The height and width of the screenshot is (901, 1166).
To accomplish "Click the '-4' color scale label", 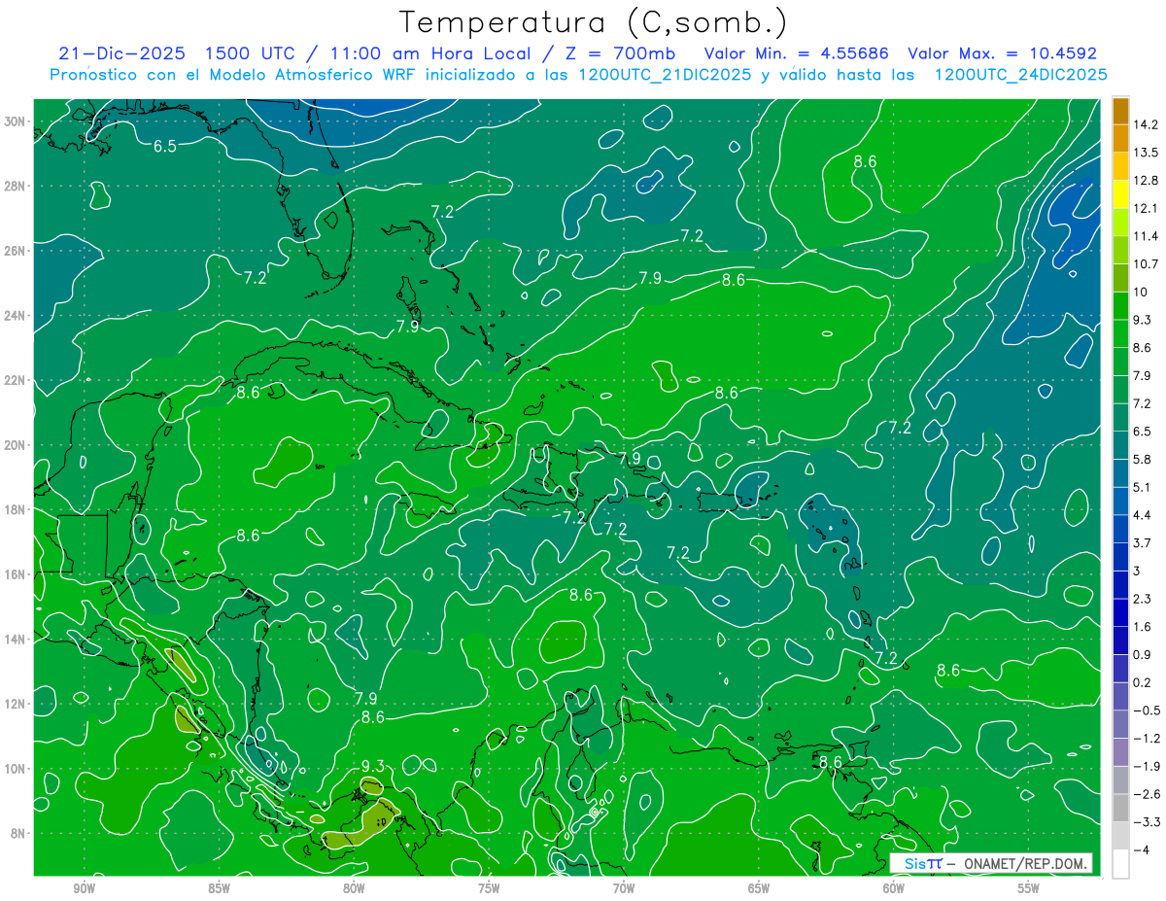I will click(1141, 850).
